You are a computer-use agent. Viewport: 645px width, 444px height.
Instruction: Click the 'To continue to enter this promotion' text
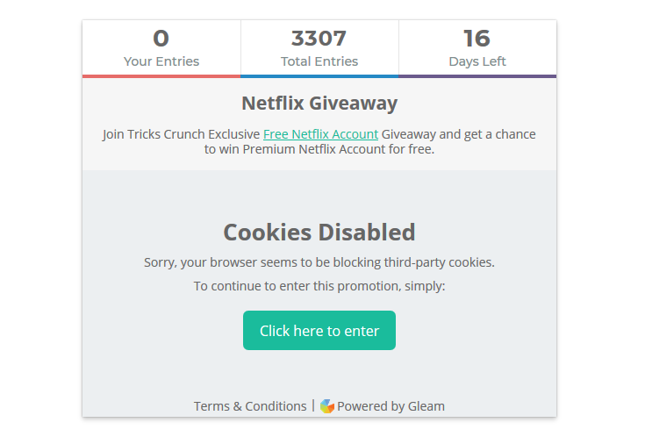(319, 285)
